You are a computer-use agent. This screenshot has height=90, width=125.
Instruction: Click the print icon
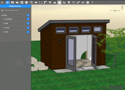(17, 2)
